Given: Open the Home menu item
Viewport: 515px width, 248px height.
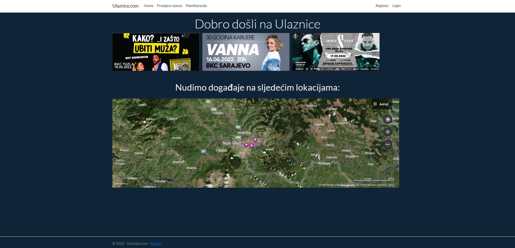Looking at the screenshot, I should point(148,6).
